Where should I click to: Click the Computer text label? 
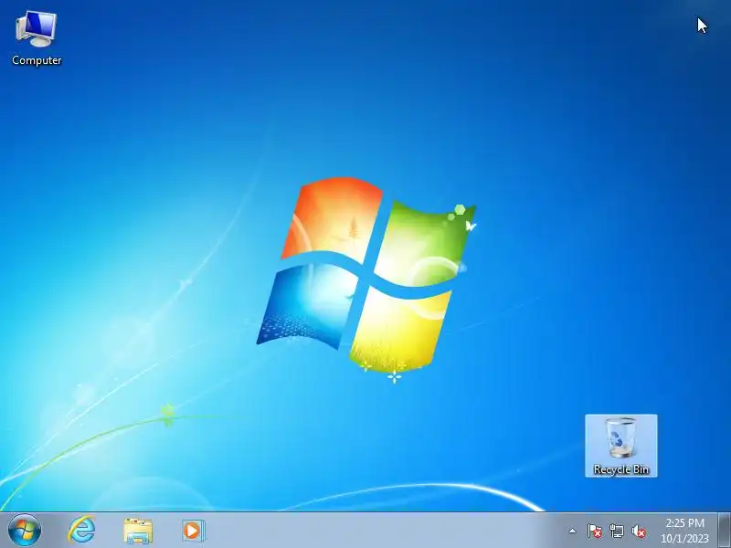(37, 60)
